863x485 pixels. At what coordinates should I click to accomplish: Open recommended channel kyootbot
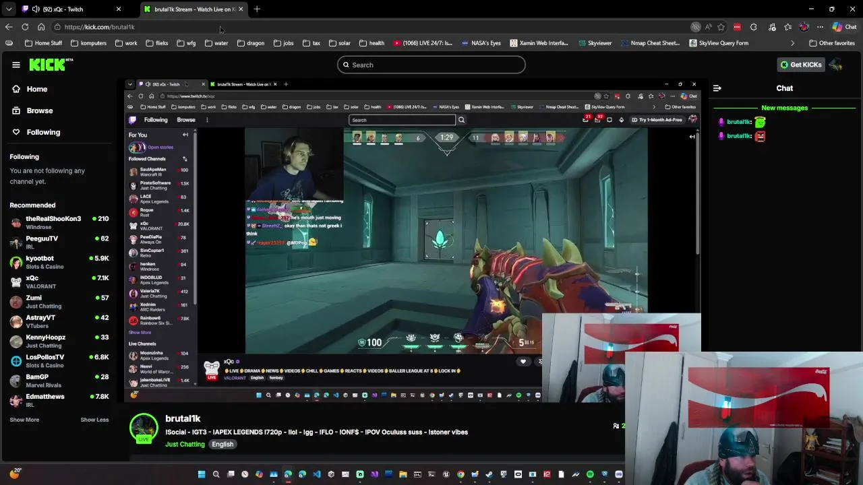(x=59, y=262)
